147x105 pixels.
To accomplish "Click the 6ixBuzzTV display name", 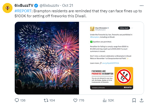I will tap(24, 6).
